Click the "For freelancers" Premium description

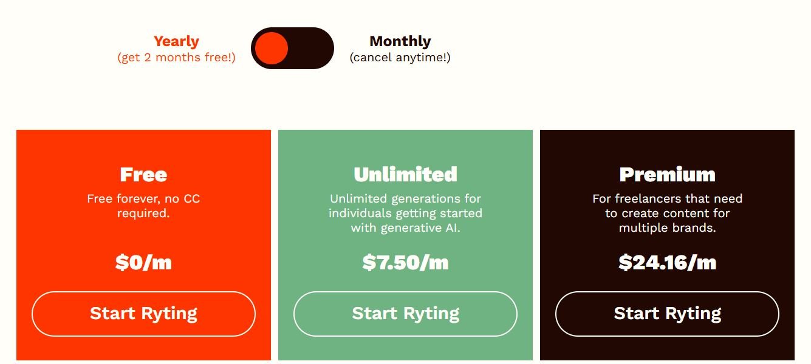tap(667, 213)
